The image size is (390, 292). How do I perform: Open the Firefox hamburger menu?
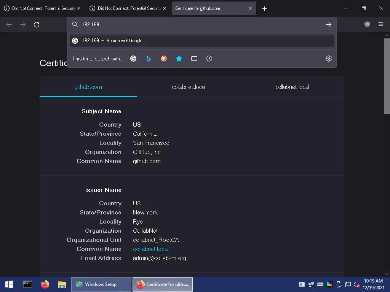[x=381, y=24]
